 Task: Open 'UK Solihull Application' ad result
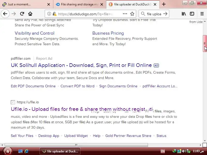[81, 65]
